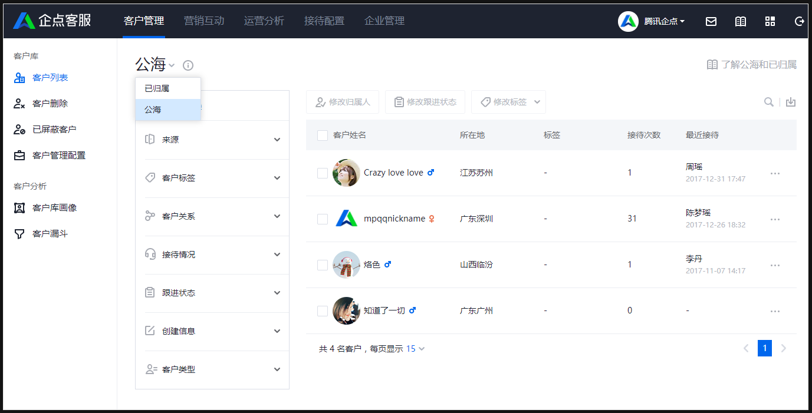Click the 陈梦瑶 receptionist name
This screenshot has height=413, width=812.
[698, 213]
